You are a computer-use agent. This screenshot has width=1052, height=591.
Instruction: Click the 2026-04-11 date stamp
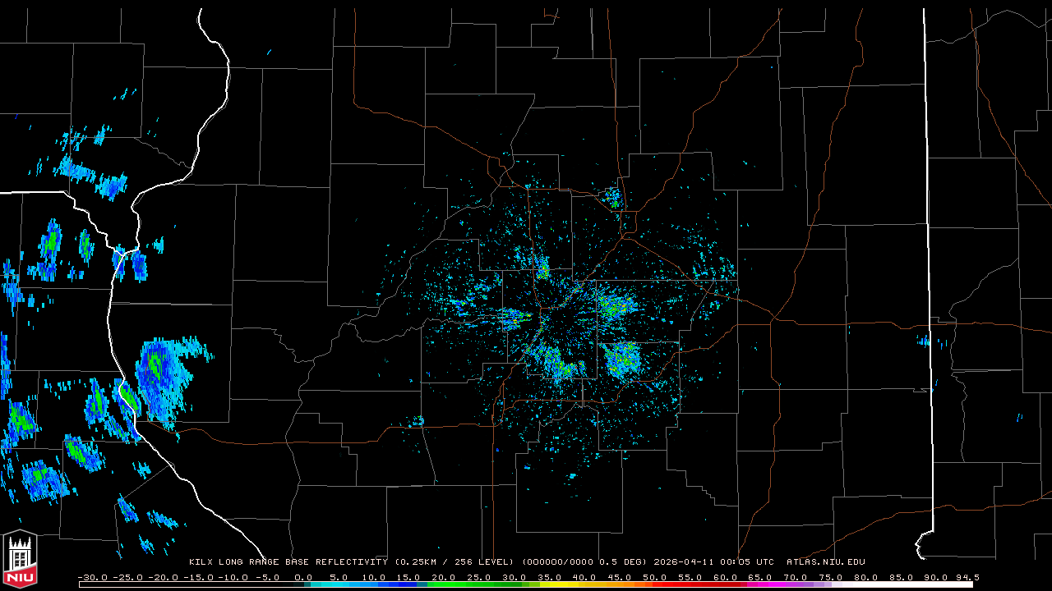pyautogui.click(x=682, y=562)
